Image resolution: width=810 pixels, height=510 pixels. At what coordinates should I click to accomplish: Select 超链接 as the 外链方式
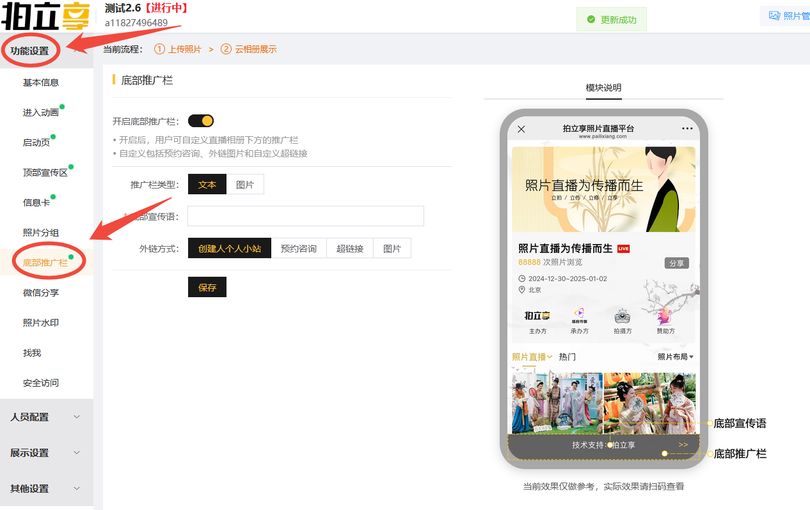349,247
